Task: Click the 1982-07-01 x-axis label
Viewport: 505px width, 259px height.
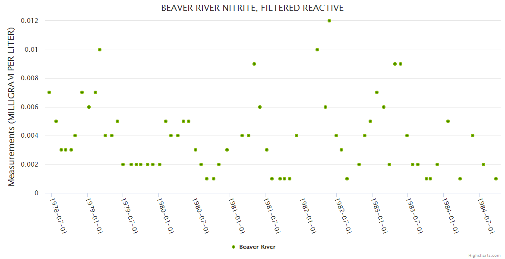Action: pyautogui.click(x=344, y=216)
